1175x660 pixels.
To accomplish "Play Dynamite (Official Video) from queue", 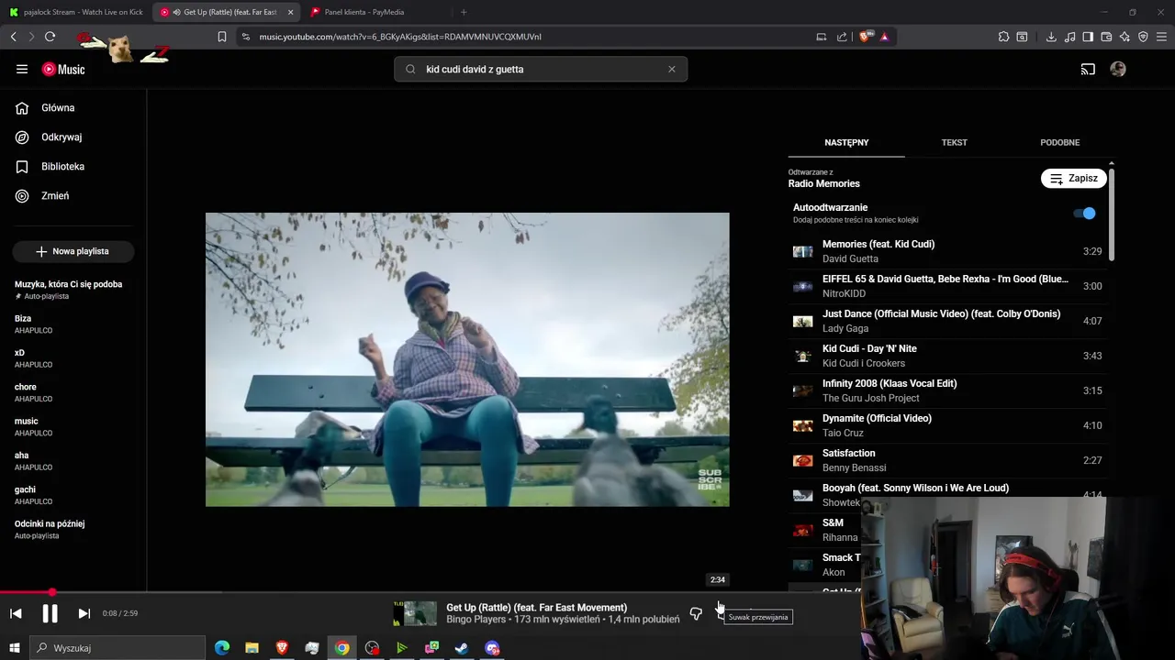I will coord(947,425).
